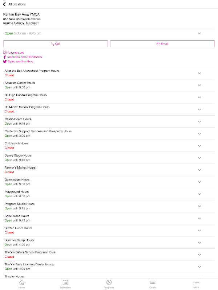218x290 pixels.
Task: Go back using the All Locations arrow
Action: pos(4,4)
